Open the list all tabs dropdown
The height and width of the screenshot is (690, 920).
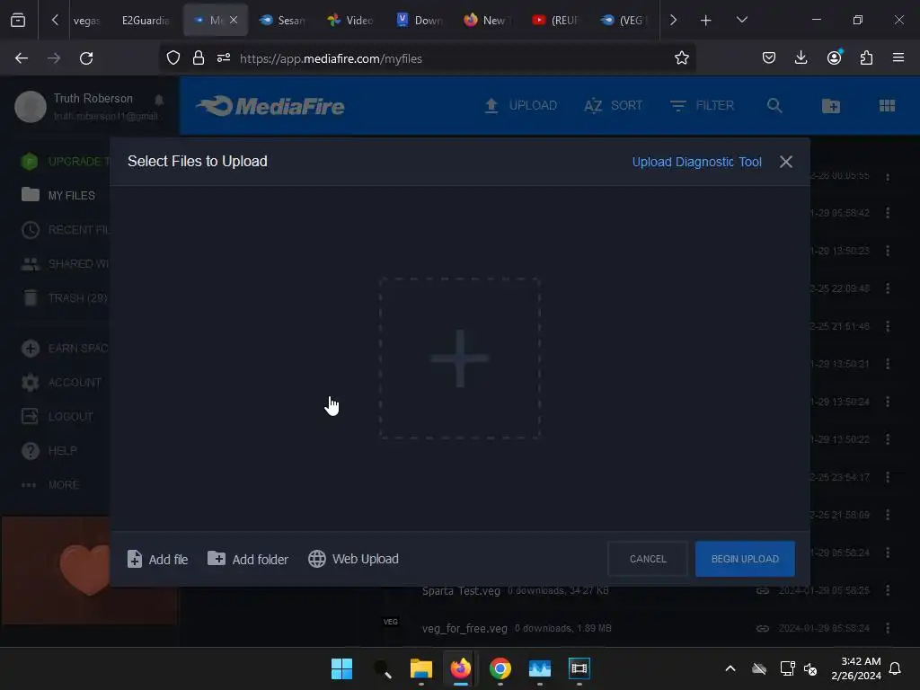[x=741, y=20]
